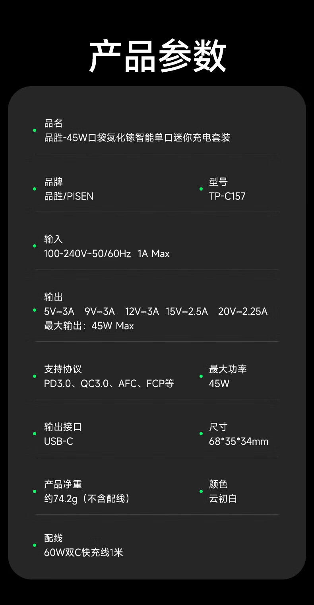The height and width of the screenshot is (605, 314).
Task: Select the green bullet next to 最大功率
Action: tap(201, 376)
